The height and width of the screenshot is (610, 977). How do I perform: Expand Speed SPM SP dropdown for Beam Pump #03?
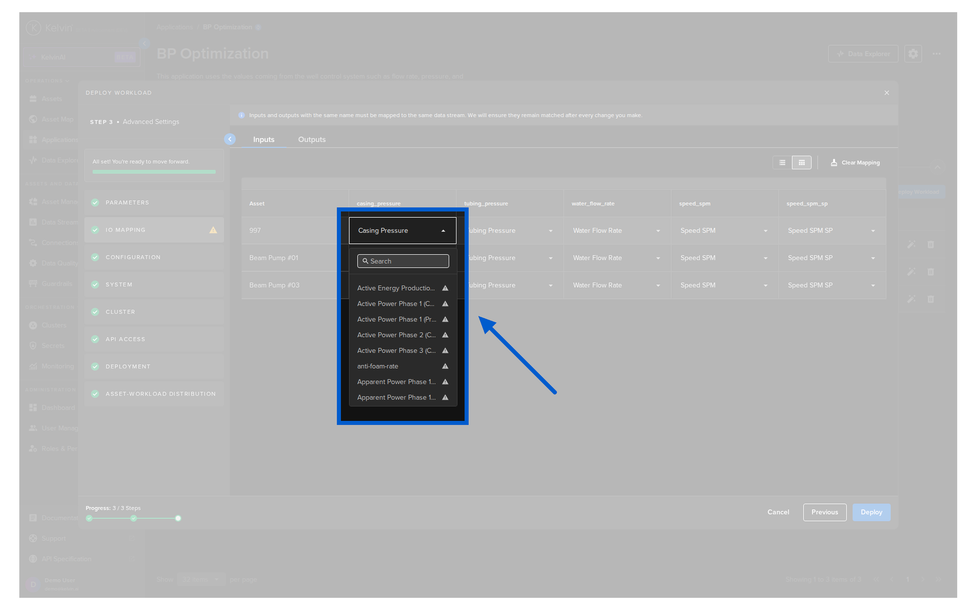(x=831, y=285)
